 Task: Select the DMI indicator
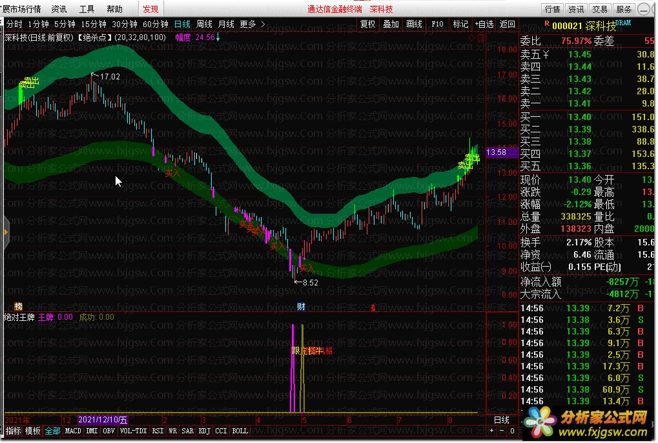[92, 431]
